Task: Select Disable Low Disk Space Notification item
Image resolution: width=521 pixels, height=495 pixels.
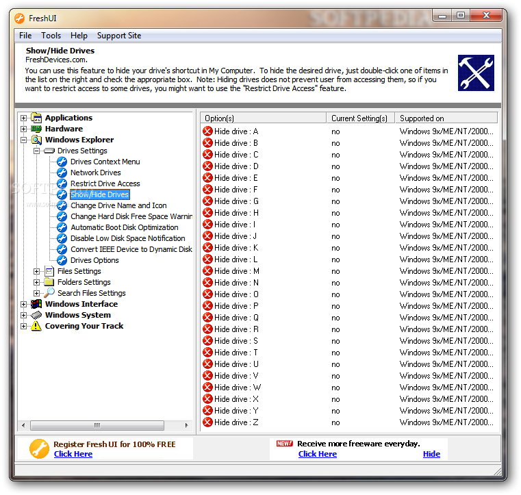Action: (x=127, y=238)
